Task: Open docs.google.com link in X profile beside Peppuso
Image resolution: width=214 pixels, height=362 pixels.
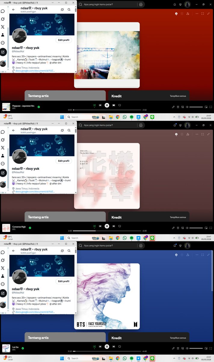Action: click(35, 71)
